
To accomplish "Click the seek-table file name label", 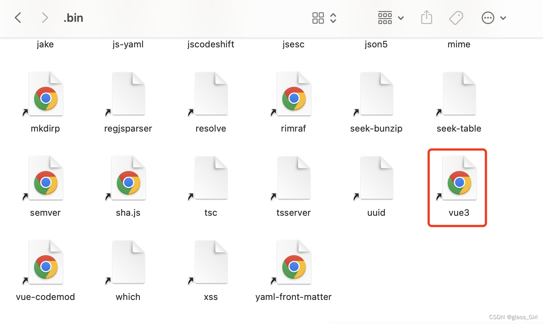I will (459, 129).
